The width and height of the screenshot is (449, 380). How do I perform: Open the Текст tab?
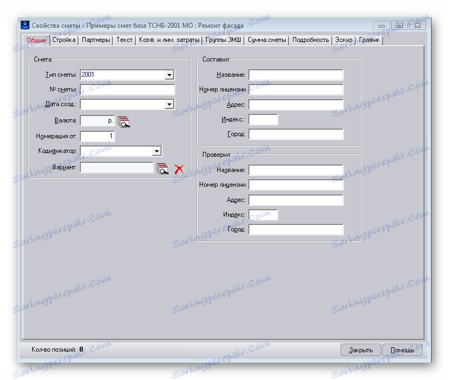124,40
